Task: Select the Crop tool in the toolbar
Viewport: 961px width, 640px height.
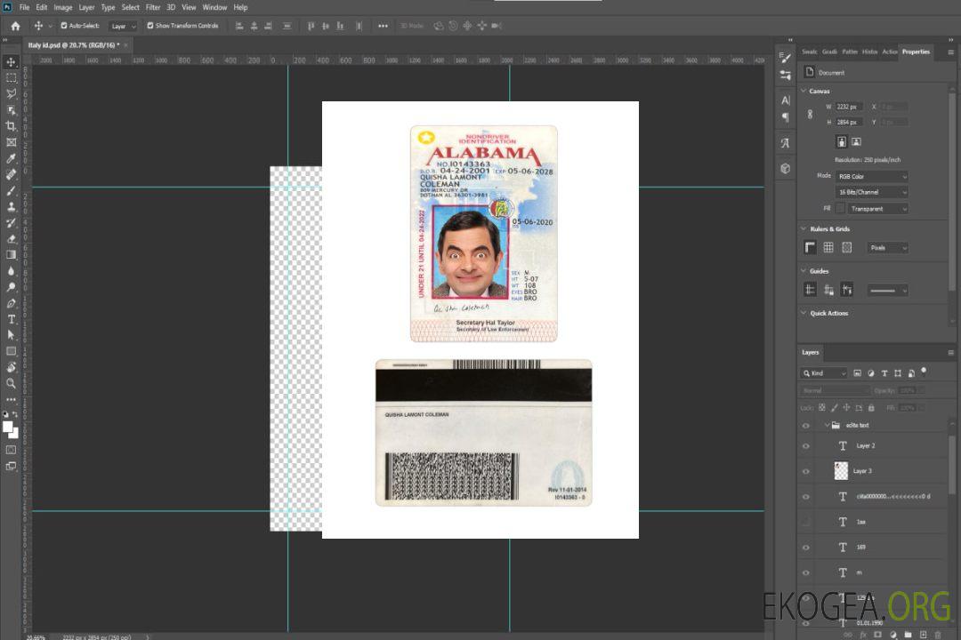Action: 11,126
